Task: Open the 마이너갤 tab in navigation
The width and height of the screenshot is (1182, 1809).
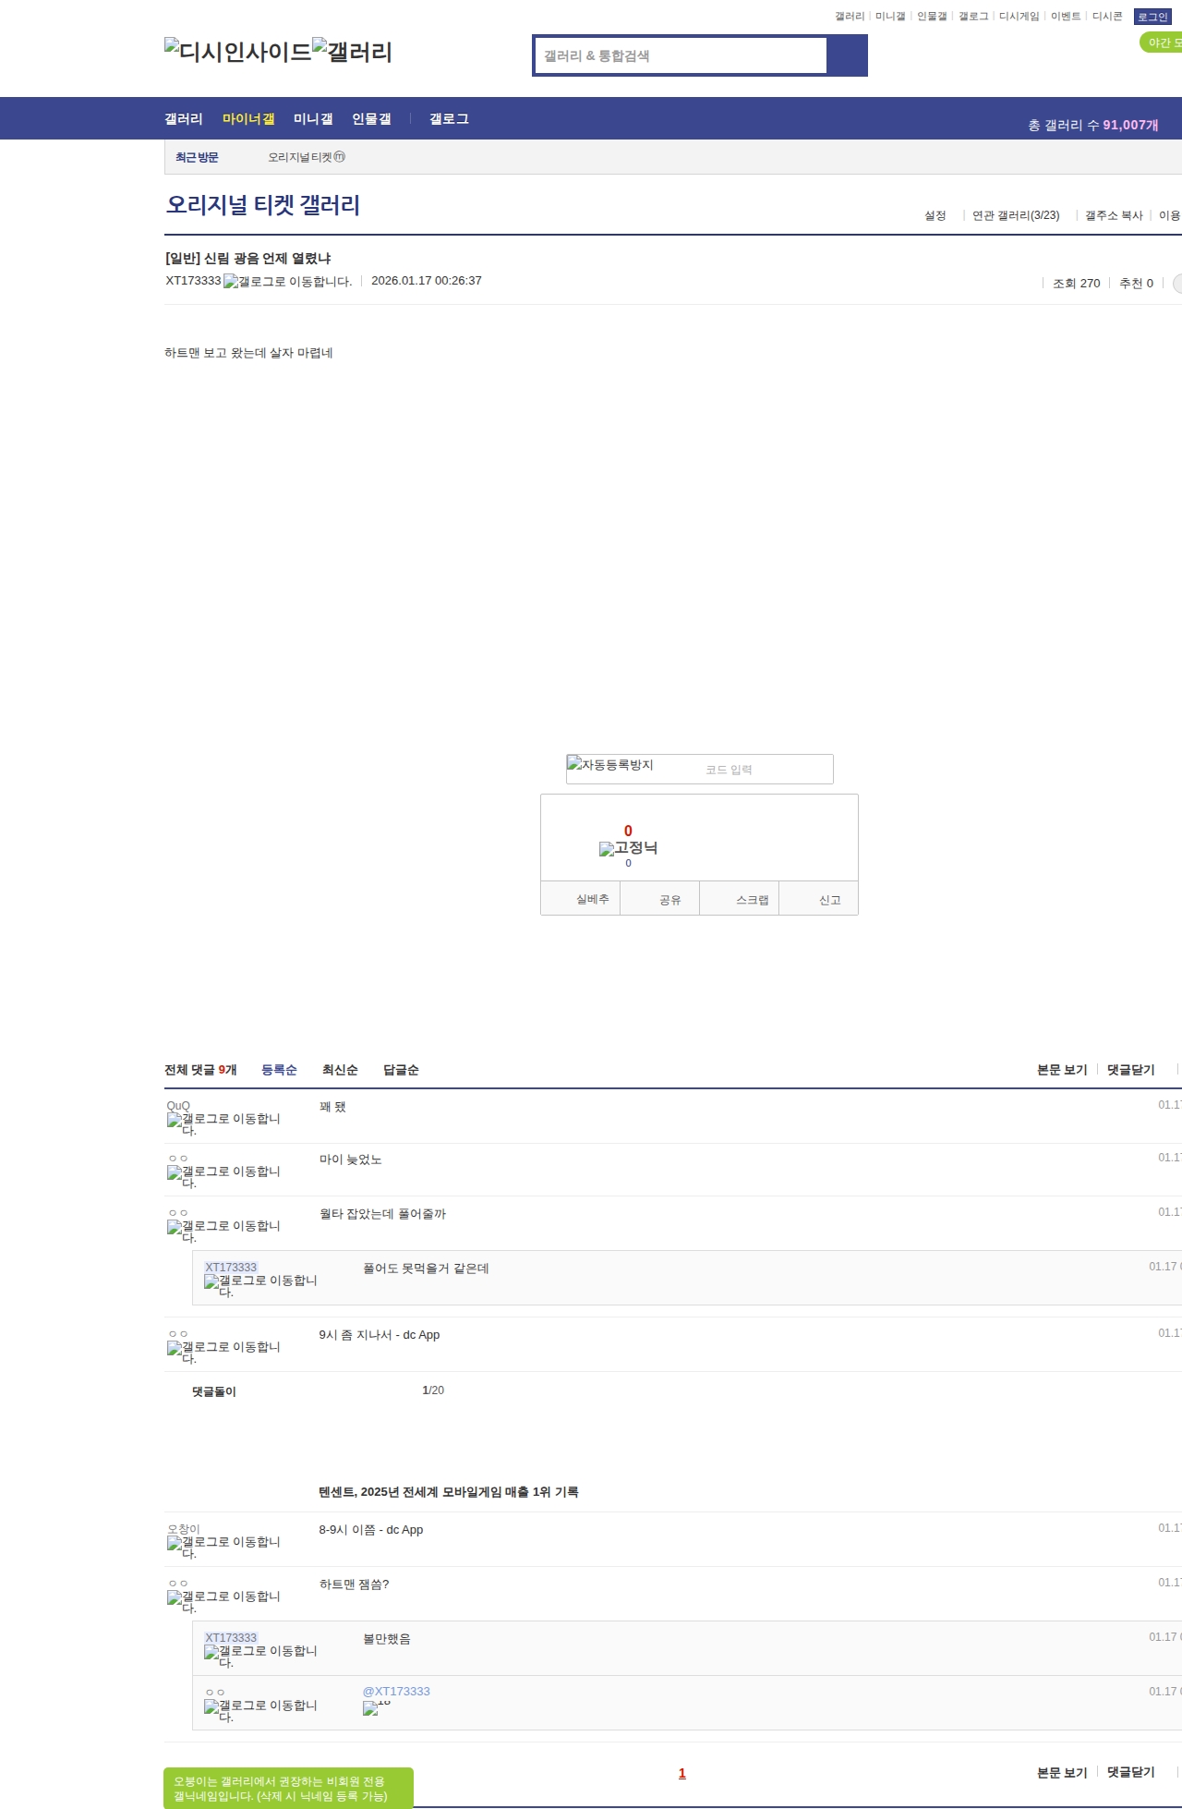Action: [x=248, y=119]
